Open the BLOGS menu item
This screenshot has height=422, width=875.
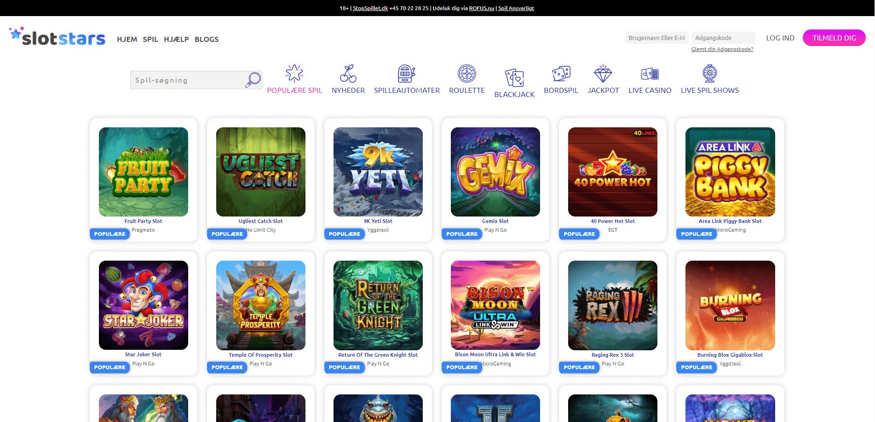207,39
